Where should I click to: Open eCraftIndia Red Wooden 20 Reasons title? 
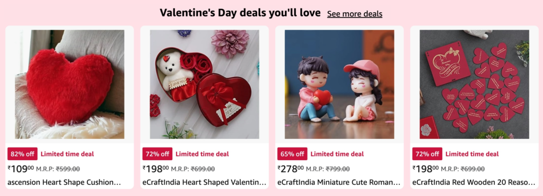(474, 182)
